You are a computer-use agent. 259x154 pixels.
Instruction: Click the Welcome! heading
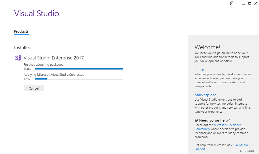(x=207, y=47)
